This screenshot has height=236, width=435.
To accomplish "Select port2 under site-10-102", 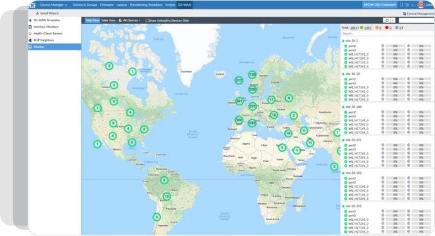I will tap(352, 179).
